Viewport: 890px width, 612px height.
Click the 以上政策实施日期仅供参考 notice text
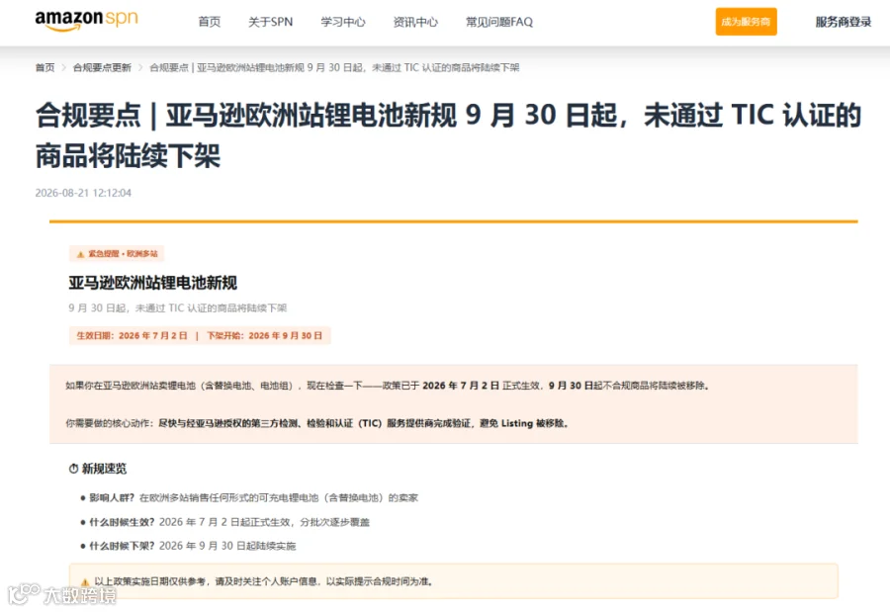tap(264, 581)
